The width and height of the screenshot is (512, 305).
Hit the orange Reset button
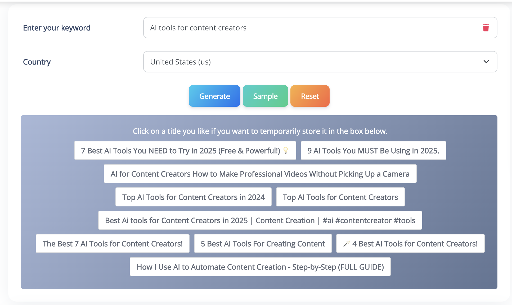click(310, 96)
